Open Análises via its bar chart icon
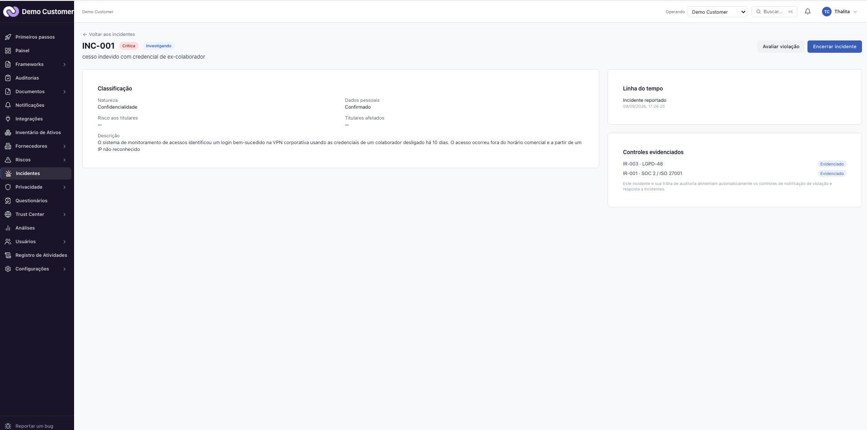The image size is (867, 430). pyautogui.click(x=8, y=228)
